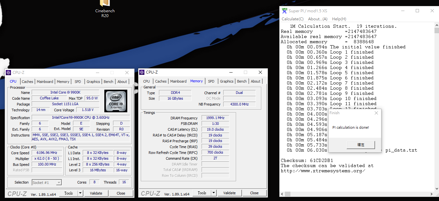Select Memory tab in the CPU-Z Processor window
The height and width of the screenshot is (201, 439).
[63, 82]
